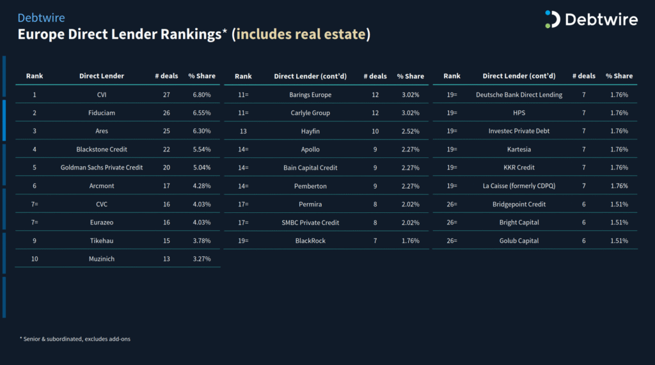Click SMBC Private Credit

click(310, 222)
